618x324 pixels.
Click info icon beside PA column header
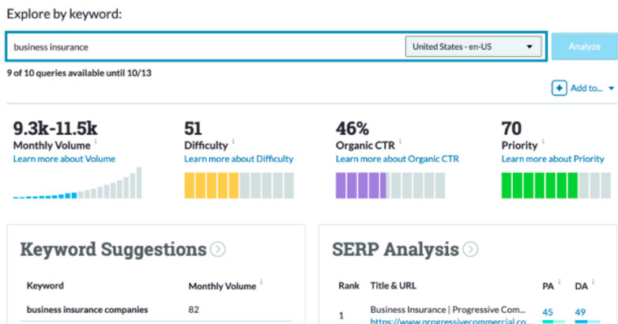click(x=558, y=282)
